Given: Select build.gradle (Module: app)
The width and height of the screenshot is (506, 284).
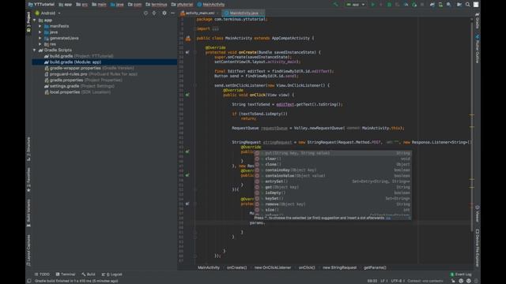Looking at the screenshot, I should coord(104,62).
